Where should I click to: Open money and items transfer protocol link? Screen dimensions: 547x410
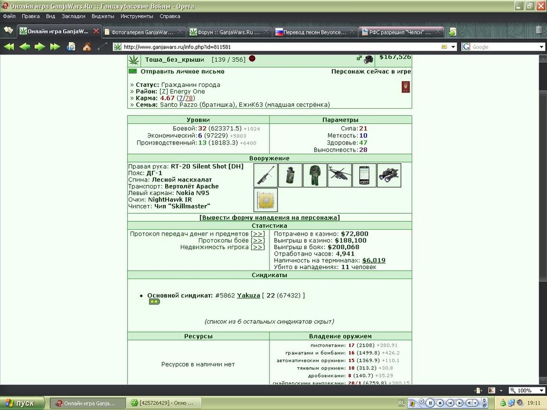[x=258, y=234]
